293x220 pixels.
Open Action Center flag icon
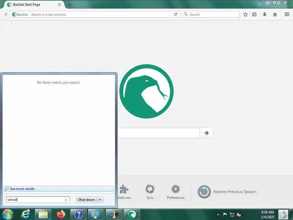click(x=225, y=215)
